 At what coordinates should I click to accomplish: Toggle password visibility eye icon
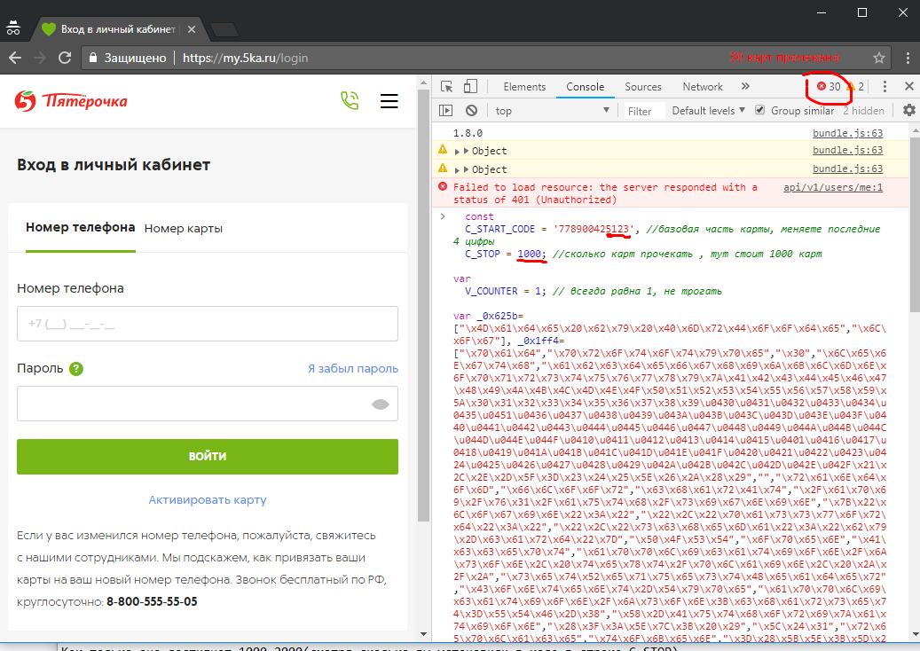(381, 404)
